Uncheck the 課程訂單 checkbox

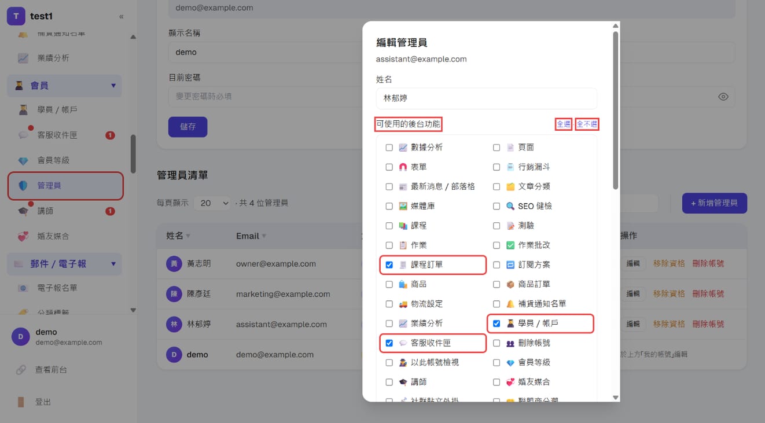(x=389, y=265)
